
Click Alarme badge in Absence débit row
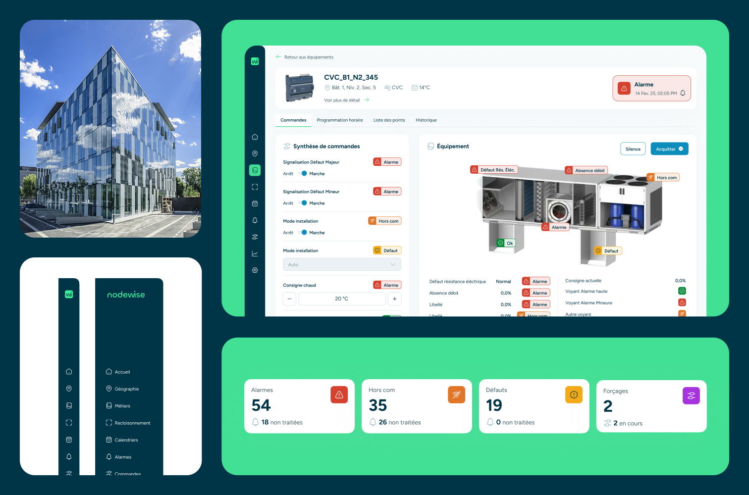tap(536, 293)
